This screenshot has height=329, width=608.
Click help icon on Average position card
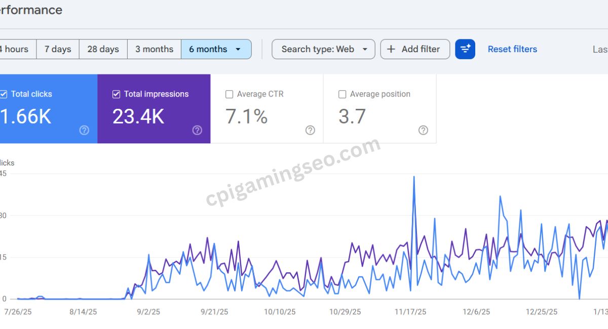pyautogui.click(x=423, y=130)
